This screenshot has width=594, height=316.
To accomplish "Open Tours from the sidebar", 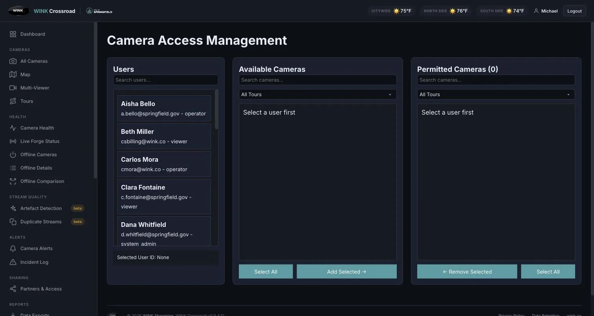I will [x=27, y=101].
